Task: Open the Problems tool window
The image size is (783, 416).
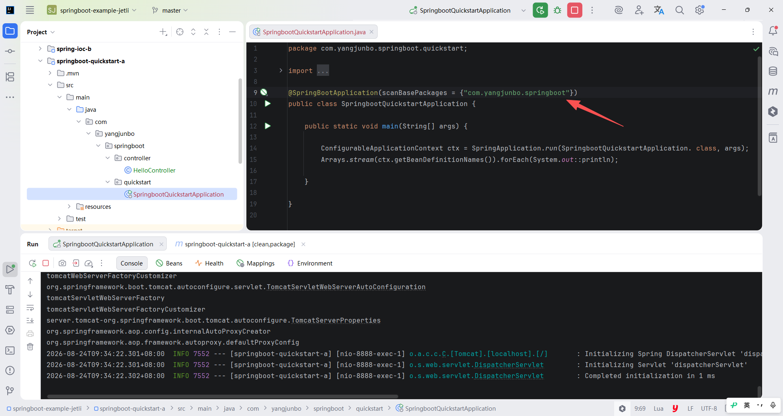Action: [10, 370]
